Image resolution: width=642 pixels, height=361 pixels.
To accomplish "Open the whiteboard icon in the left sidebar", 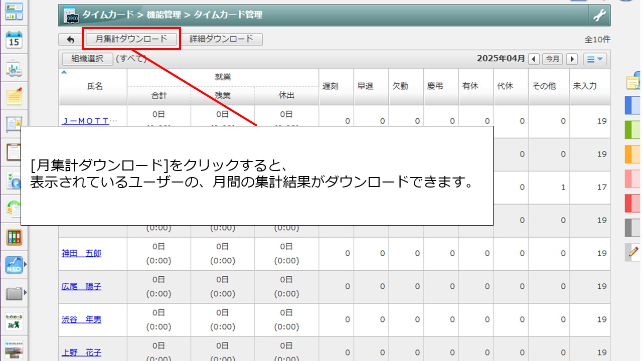I will [x=14, y=124].
